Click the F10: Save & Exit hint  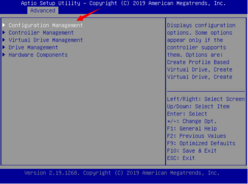click(192, 150)
